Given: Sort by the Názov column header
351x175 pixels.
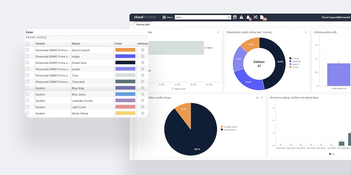Looking at the screenshot, I should 76,44.
